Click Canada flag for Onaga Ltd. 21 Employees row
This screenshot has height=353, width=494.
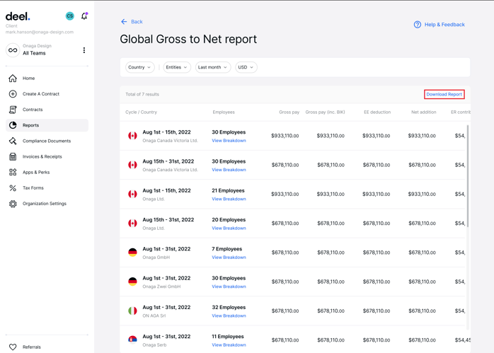tap(132, 194)
